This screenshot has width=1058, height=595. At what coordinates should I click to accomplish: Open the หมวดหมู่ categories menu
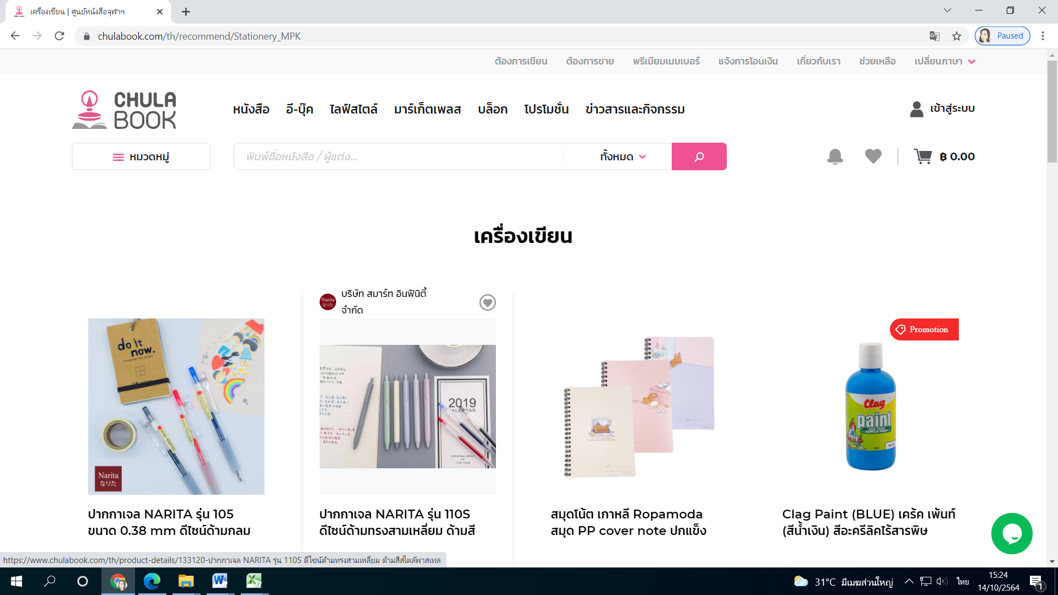point(141,157)
